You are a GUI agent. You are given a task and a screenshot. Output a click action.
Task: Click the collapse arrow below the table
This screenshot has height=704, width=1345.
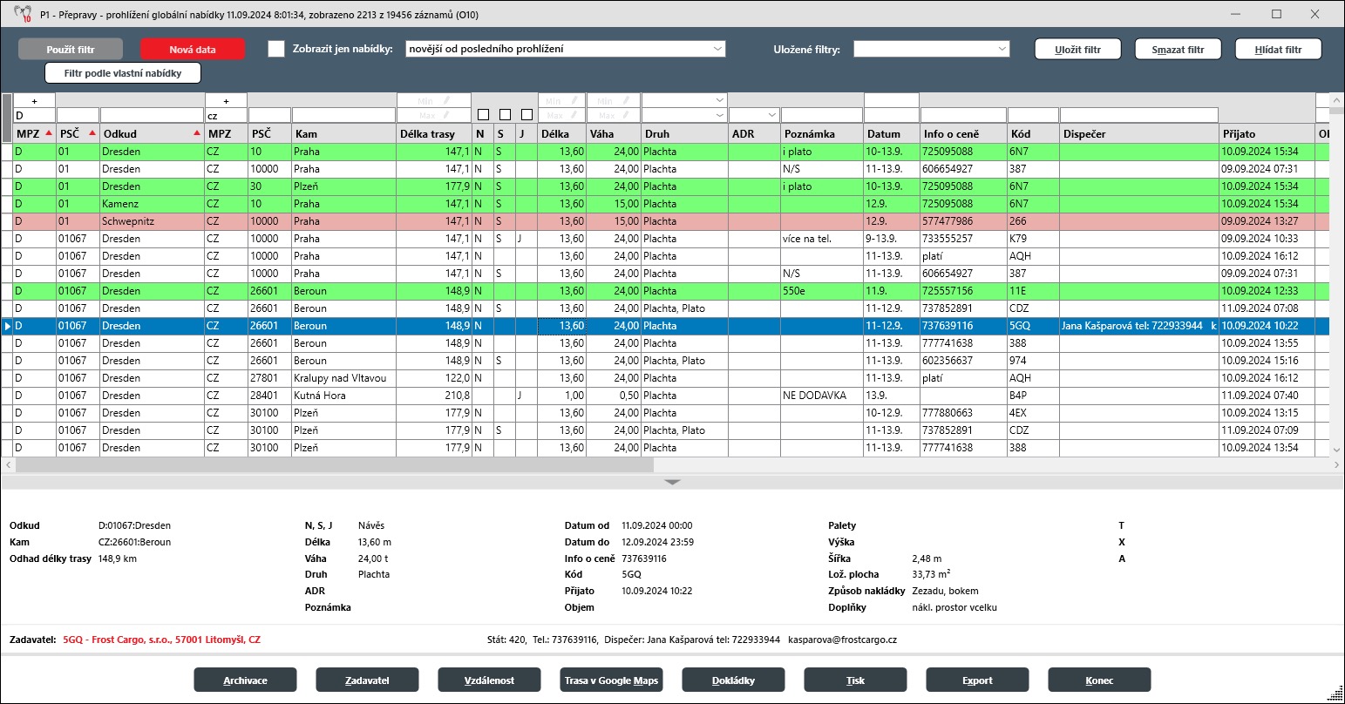click(672, 482)
